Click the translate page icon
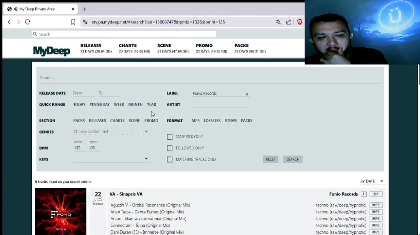Screen dimensions: 420x235 click(278, 22)
